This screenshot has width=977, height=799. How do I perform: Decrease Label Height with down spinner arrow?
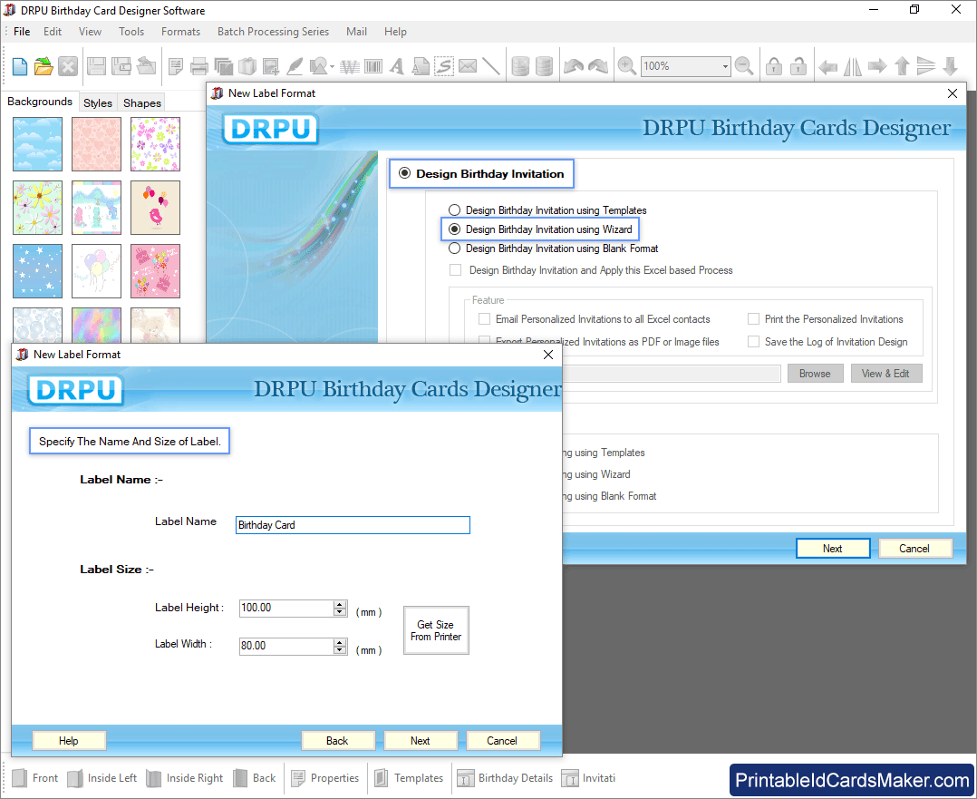coord(340,612)
